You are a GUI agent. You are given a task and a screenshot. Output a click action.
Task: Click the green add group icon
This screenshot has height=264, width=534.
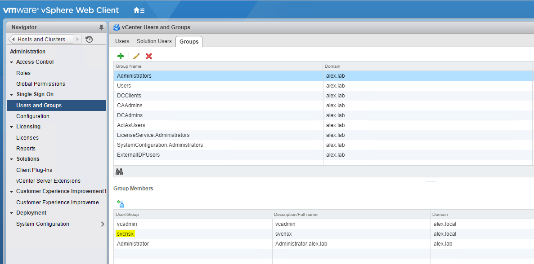[120, 56]
